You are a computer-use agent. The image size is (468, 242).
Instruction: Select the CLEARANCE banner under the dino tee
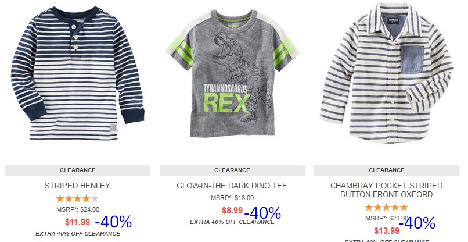pyautogui.click(x=232, y=170)
